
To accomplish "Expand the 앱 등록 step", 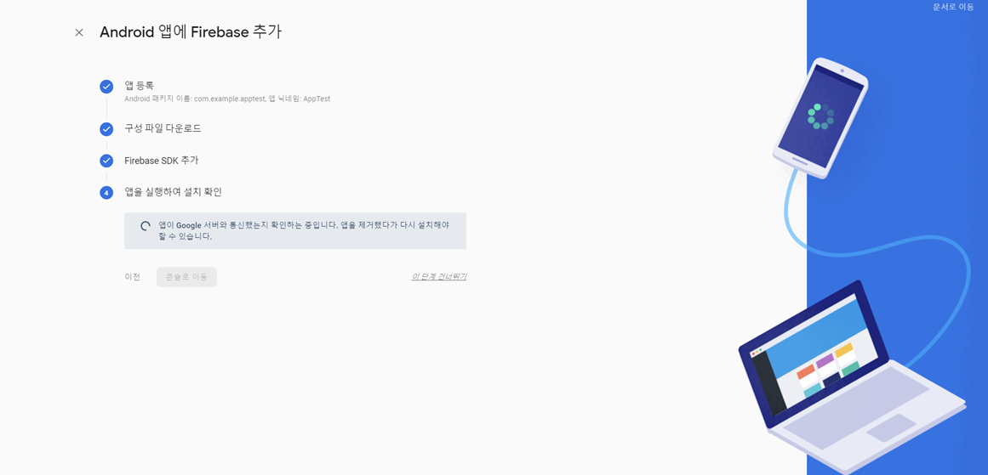I will pos(140,86).
